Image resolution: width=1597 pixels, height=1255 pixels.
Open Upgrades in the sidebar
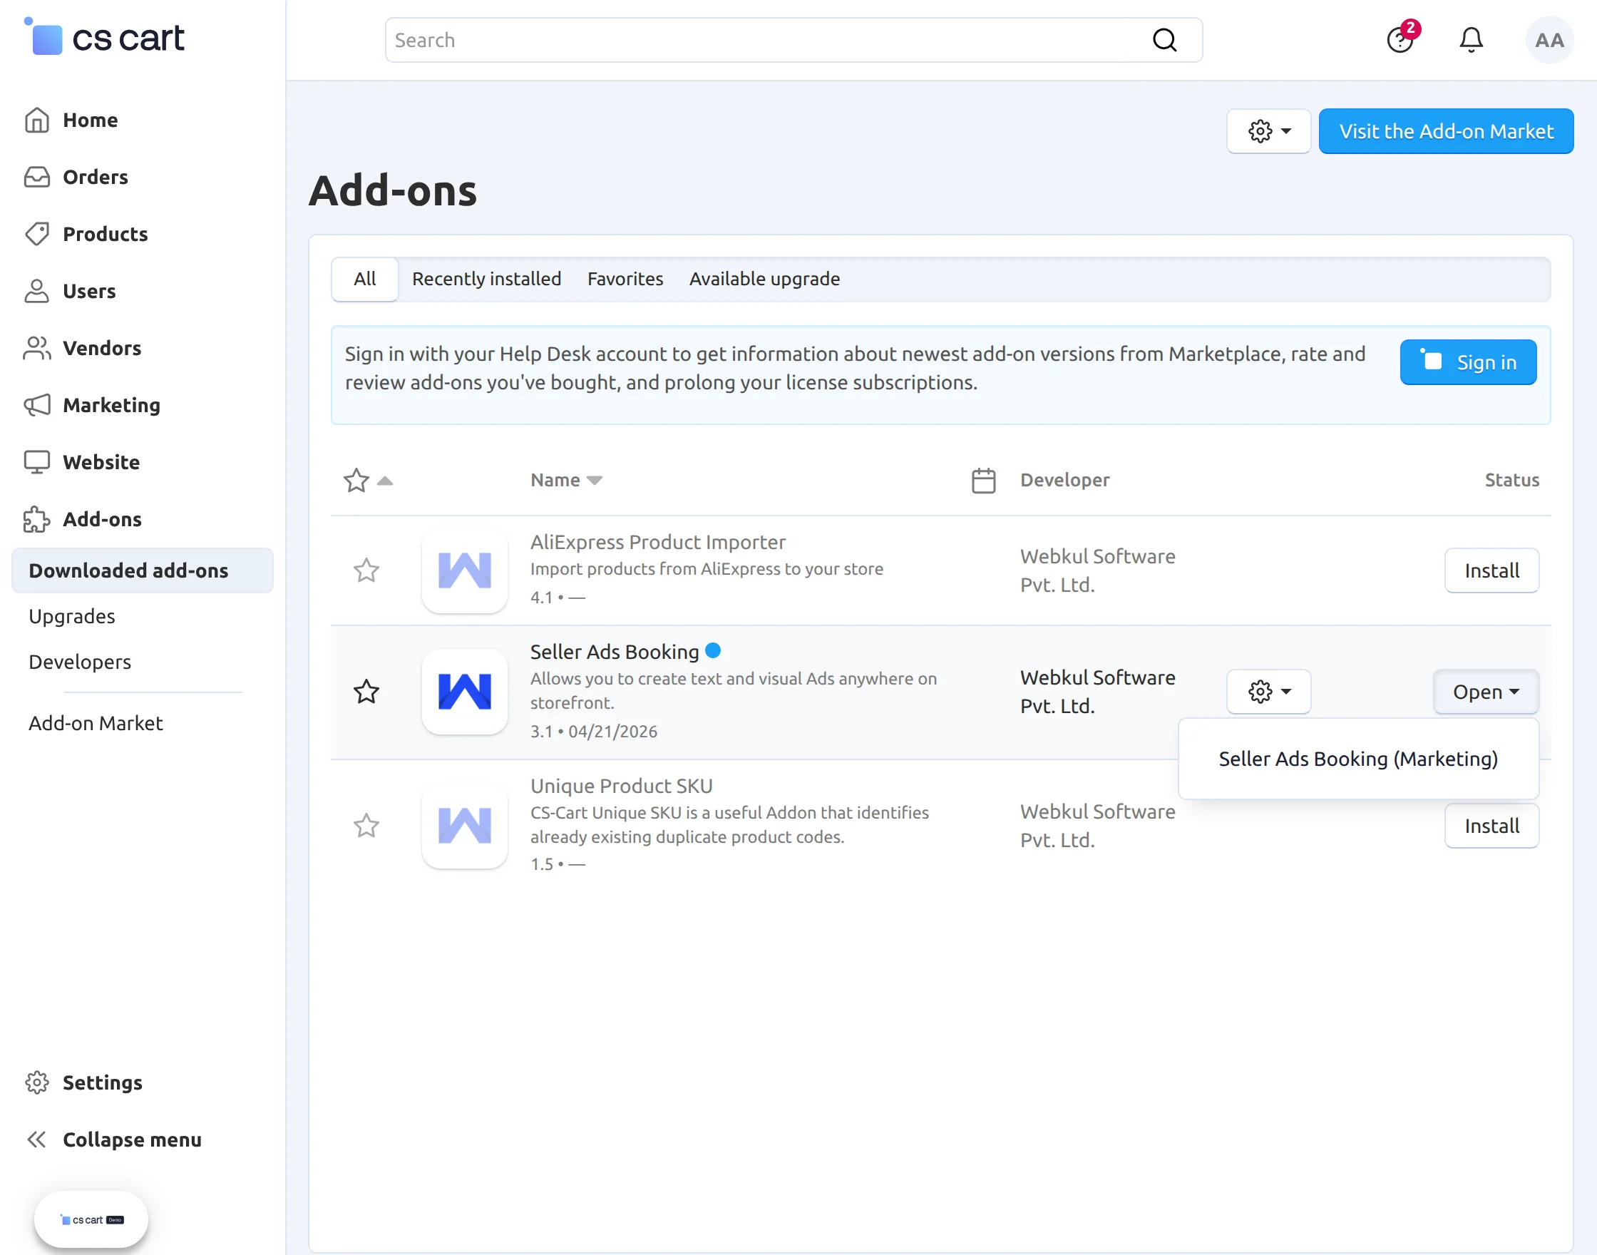click(x=72, y=616)
